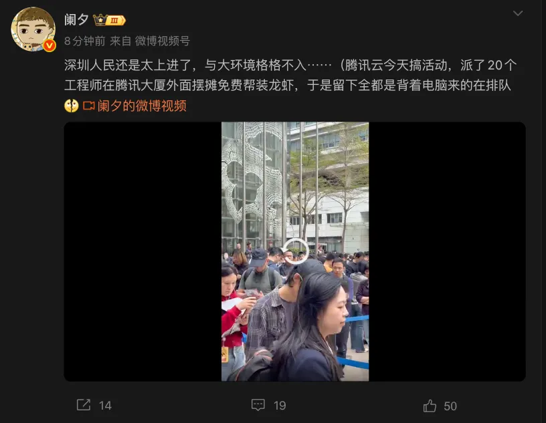Click the repost share arrow icon
Screen dimensions: 546x423
[x=84, y=405]
